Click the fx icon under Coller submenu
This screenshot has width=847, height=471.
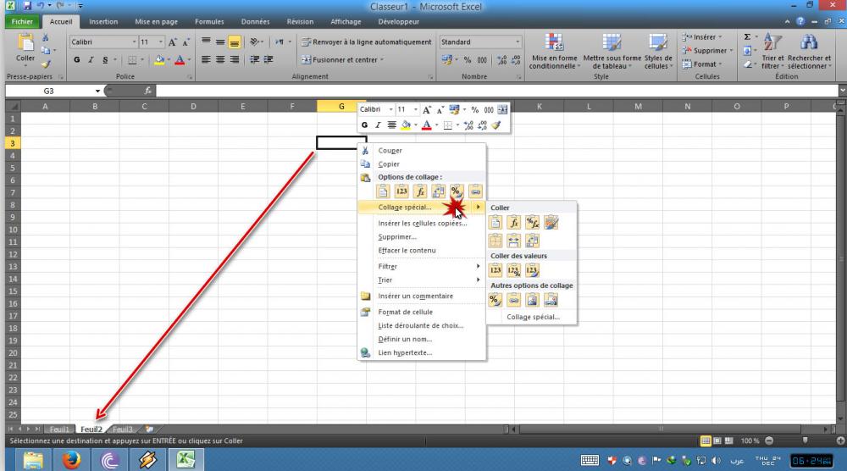[x=514, y=223]
